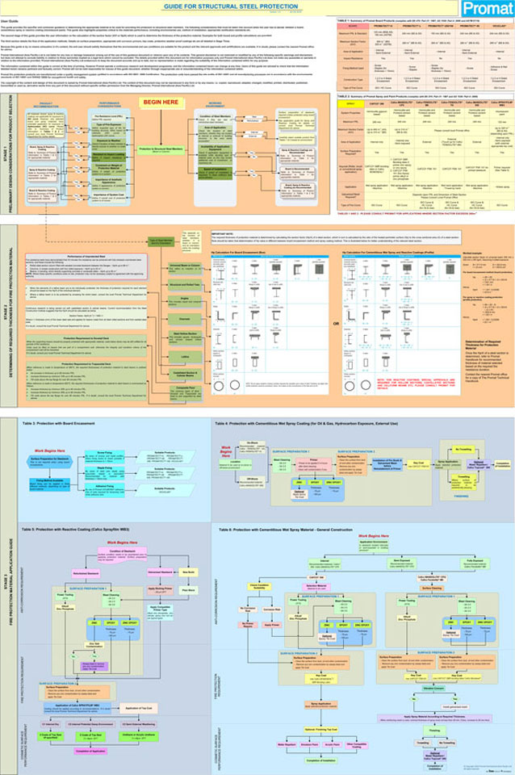
Task: Click the Type of Fire Exposure box
Action: coord(109,130)
